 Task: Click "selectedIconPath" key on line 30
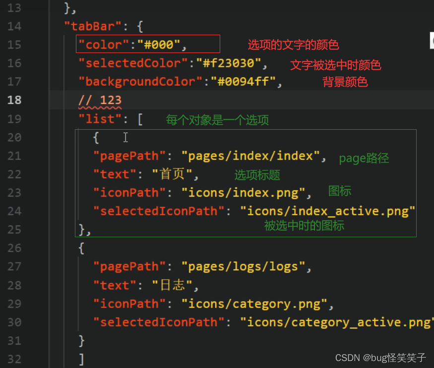coord(159,322)
